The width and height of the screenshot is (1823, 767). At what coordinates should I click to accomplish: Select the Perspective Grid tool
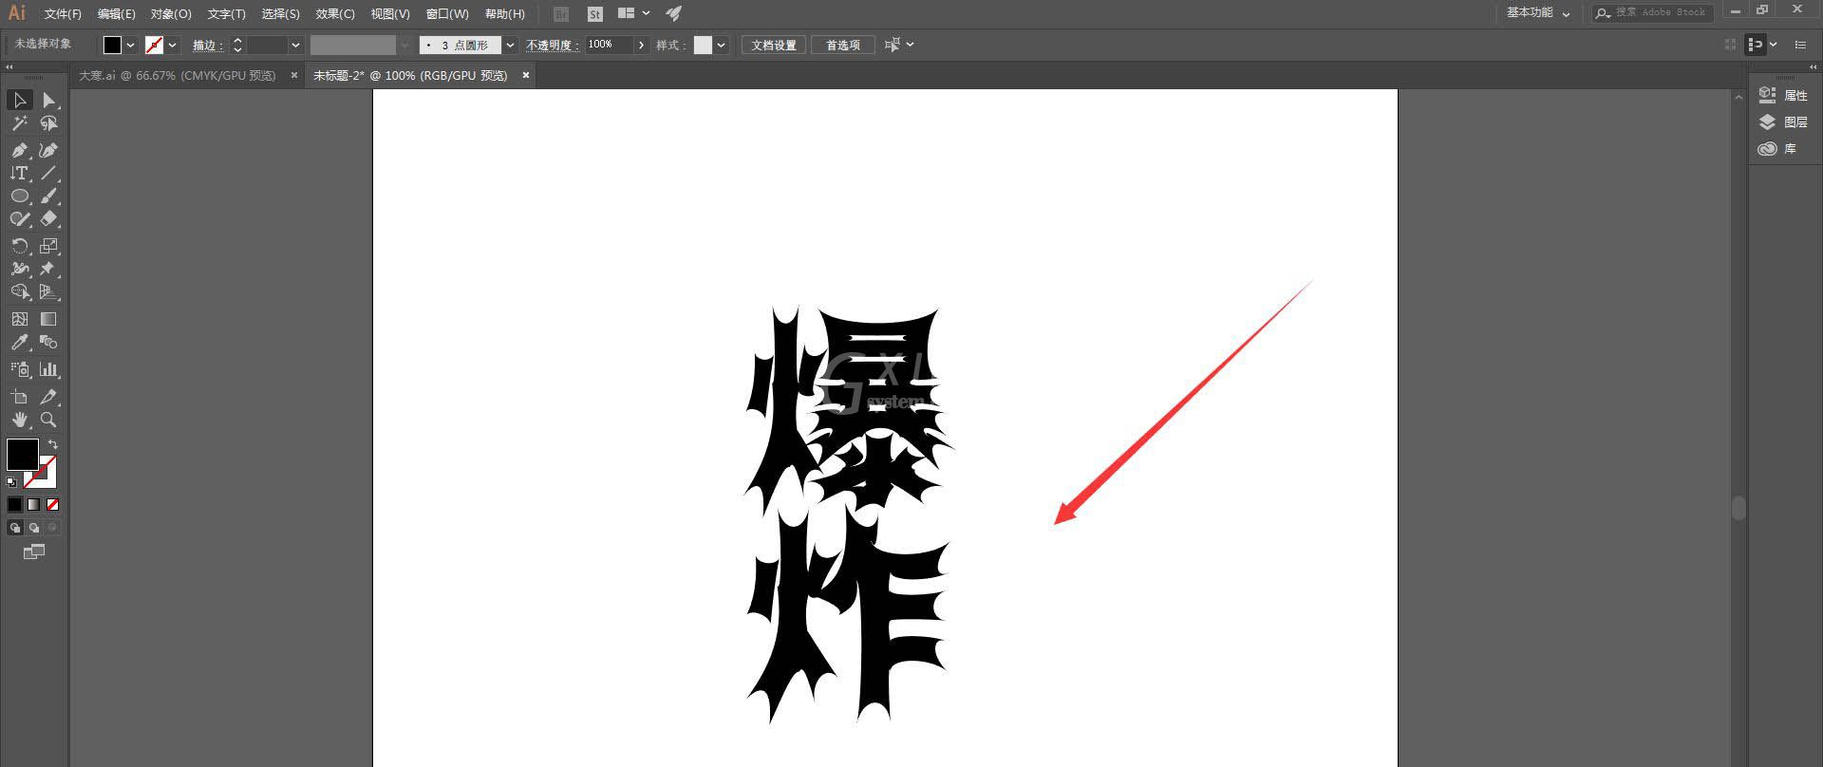pos(48,291)
